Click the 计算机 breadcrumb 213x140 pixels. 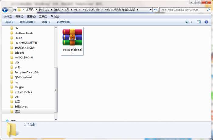(30, 9)
